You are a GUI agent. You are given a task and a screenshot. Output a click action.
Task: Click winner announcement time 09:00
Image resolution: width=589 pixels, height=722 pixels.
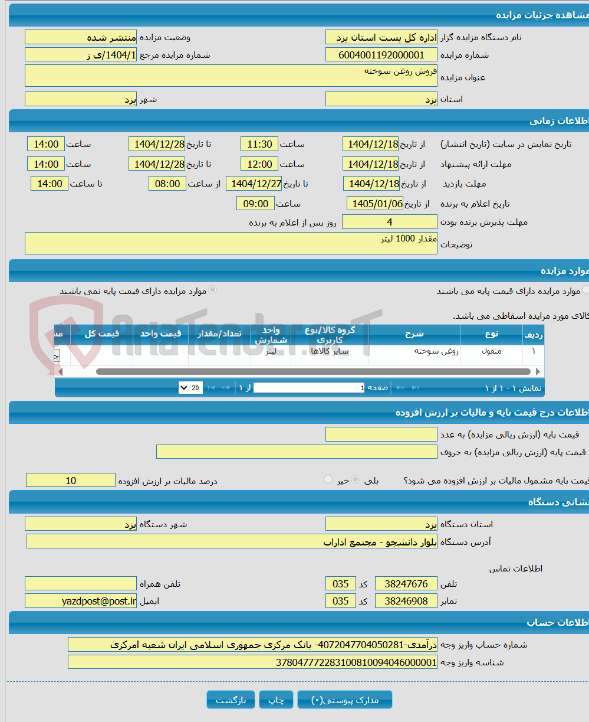[255, 204]
